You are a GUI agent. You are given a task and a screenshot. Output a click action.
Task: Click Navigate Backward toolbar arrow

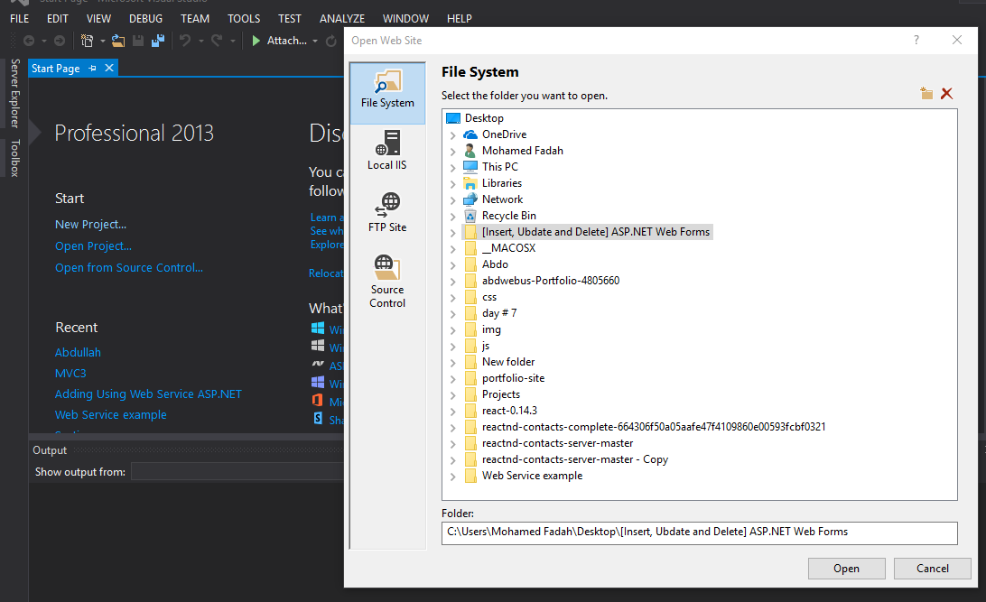[x=28, y=41]
